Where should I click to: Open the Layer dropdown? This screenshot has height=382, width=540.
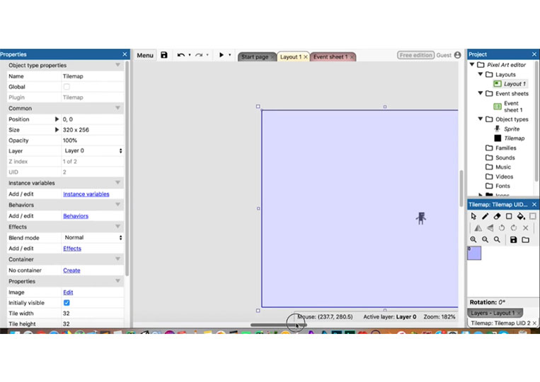92,151
